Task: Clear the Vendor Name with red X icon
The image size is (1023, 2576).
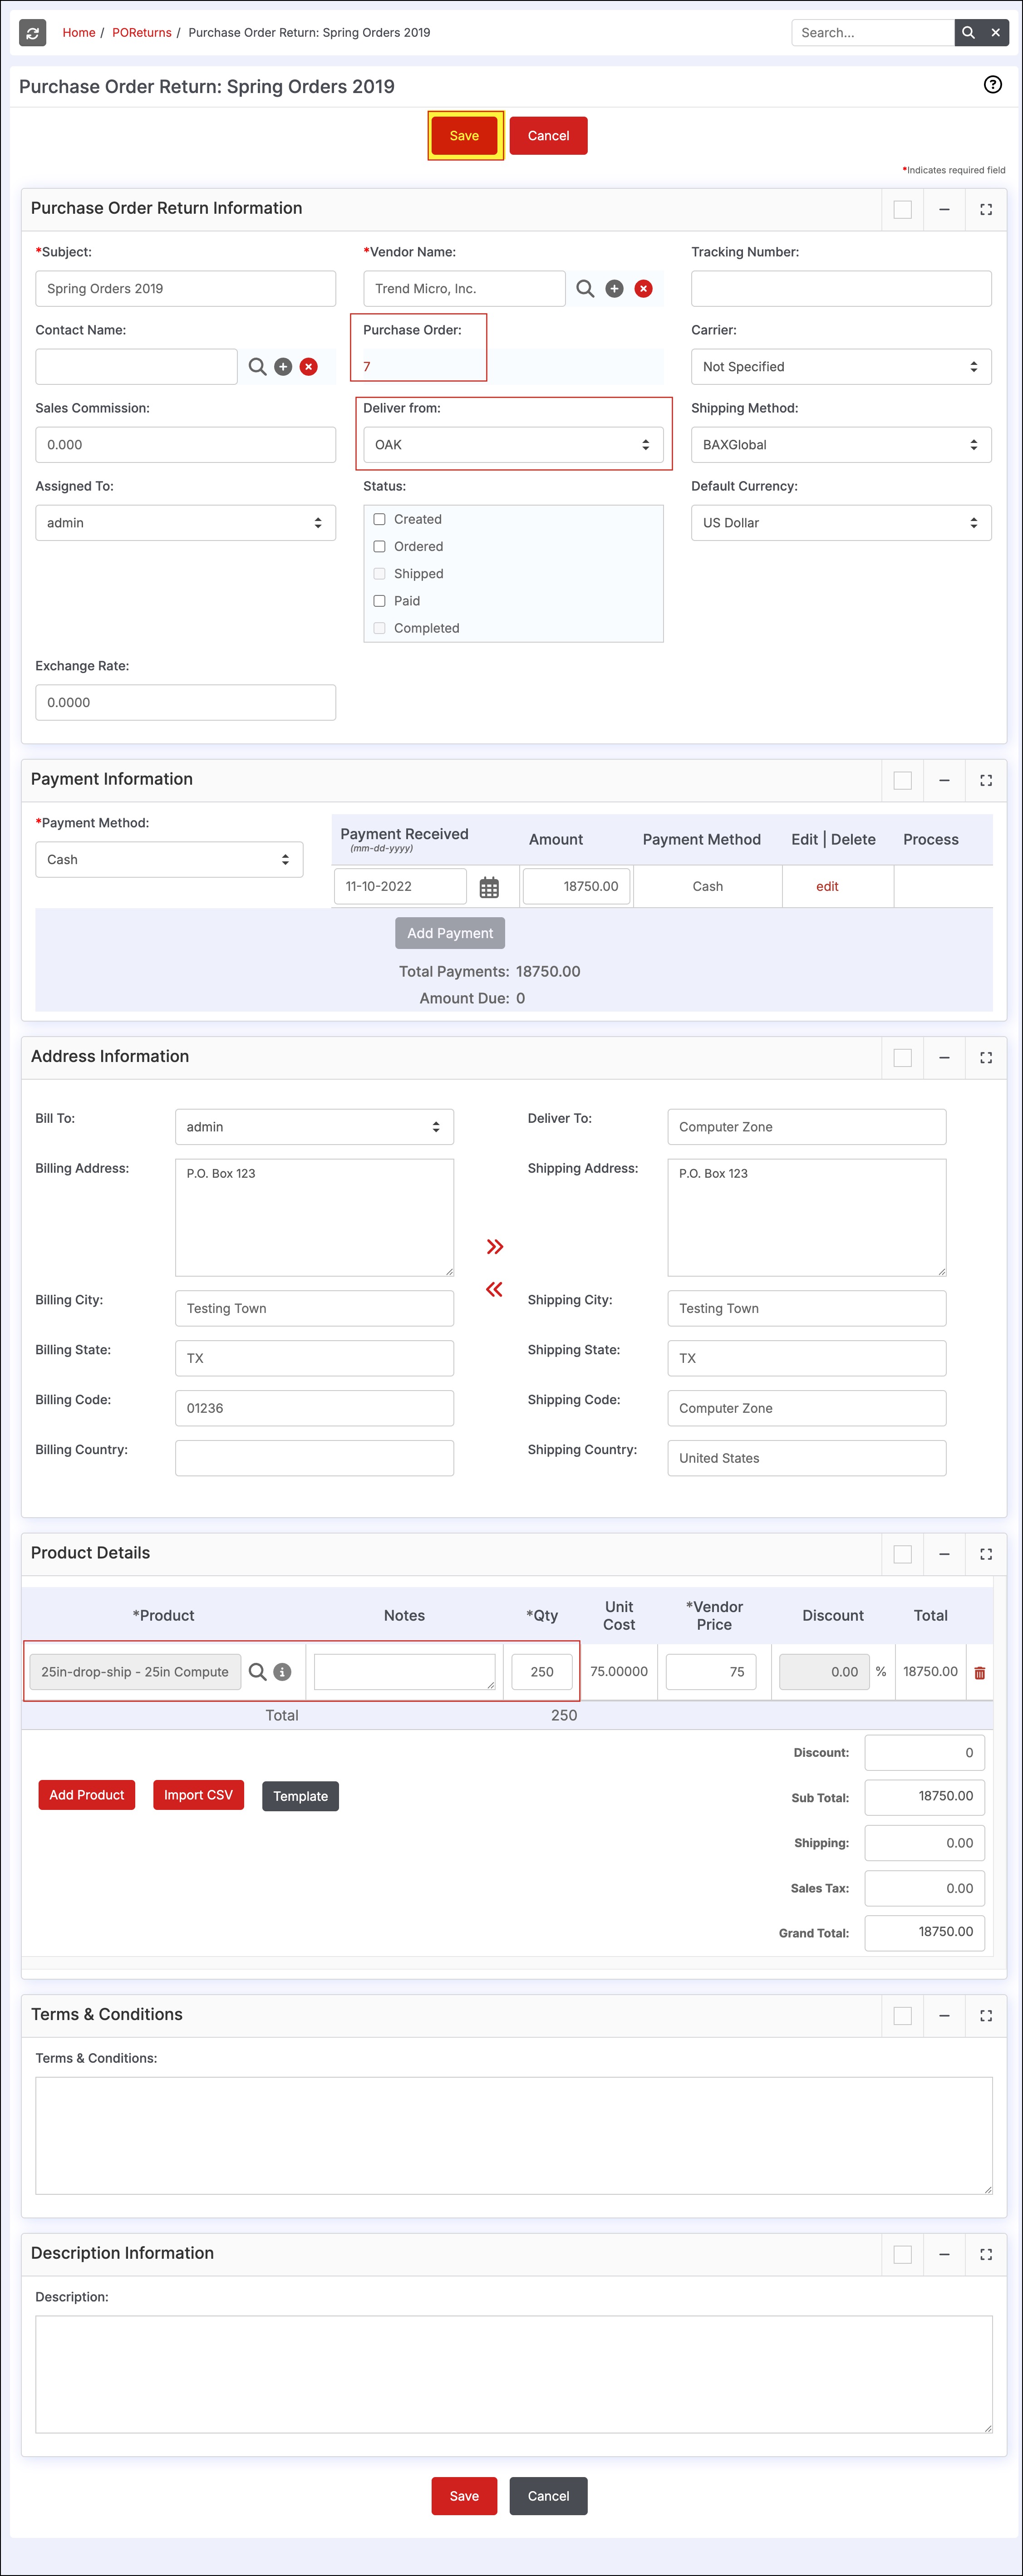Action: coord(643,289)
